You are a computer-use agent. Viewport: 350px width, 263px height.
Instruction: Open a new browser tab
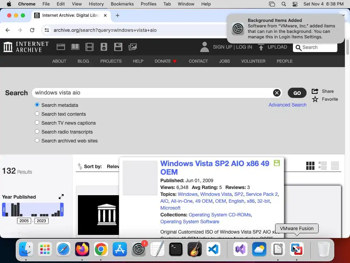[x=118, y=15]
